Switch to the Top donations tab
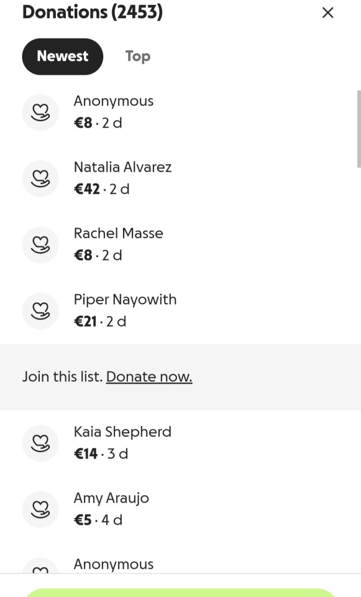This screenshot has height=597, width=361. [138, 57]
